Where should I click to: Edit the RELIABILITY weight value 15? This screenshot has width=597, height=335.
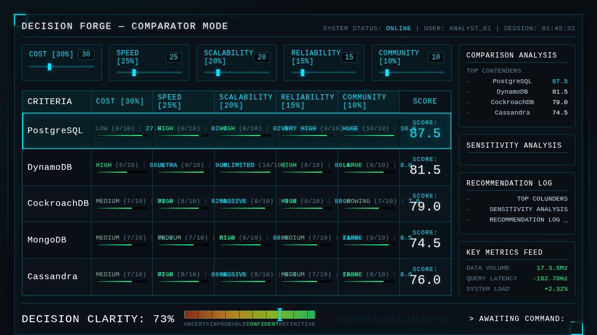[349, 57]
